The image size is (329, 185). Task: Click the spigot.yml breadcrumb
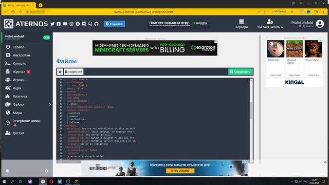tap(74, 72)
